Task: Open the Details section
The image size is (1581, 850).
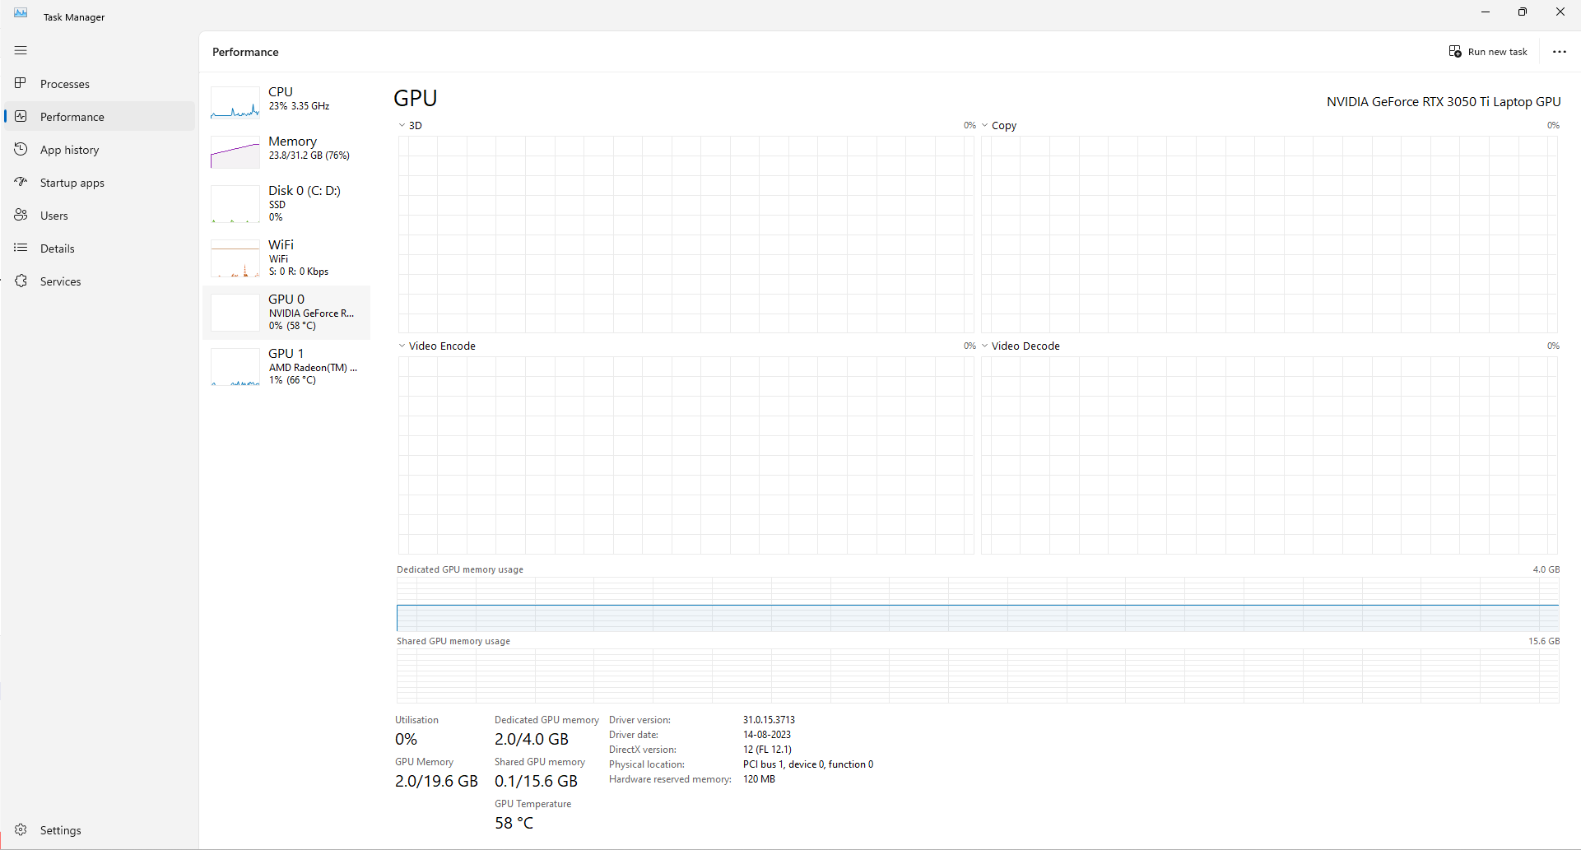Action: 57,248
